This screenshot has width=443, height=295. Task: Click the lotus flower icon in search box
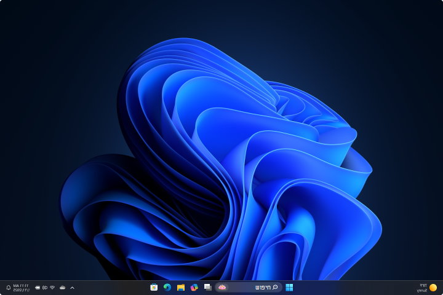[222, 288]
